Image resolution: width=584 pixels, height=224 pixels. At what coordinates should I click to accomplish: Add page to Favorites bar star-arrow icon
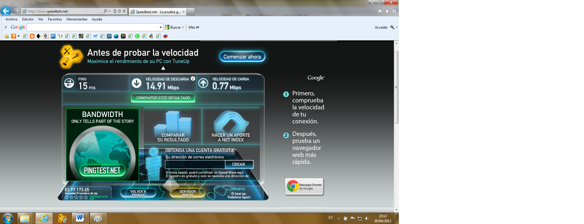[x=7, y=36]
